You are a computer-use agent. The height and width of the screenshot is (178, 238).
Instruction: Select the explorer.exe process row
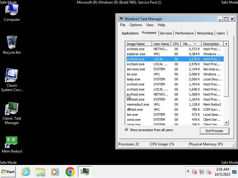click(x=175, y=54)
